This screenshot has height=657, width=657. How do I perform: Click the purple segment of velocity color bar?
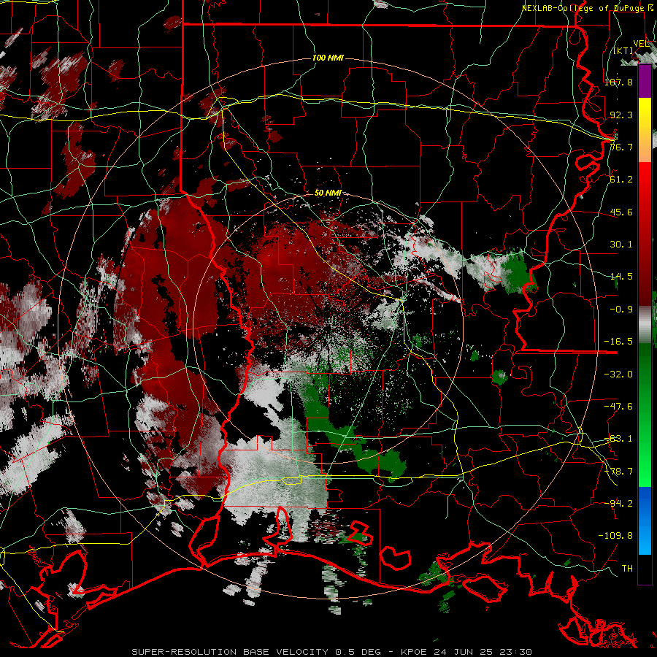click(x=645, y=81)
